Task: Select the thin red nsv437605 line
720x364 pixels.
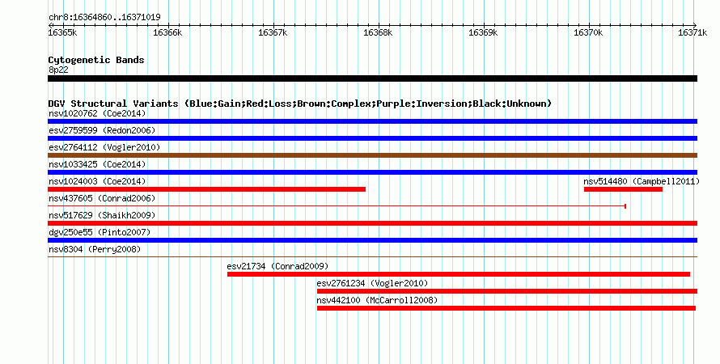Action: click(x=337, y=206)
